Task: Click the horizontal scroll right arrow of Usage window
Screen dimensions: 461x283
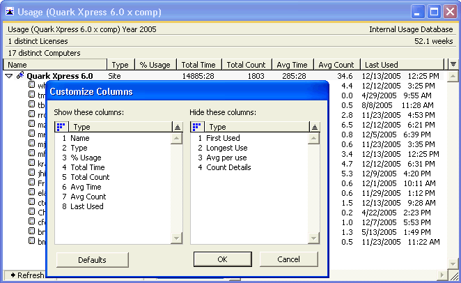Action: 442,275
